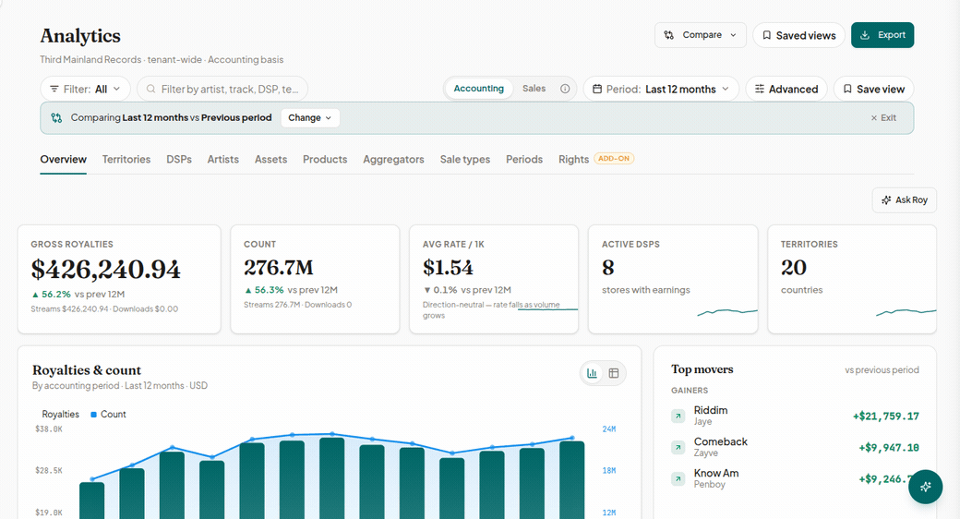This screenshot has height=519, width=960.
Task: Click the Know Am upward trend icon
Action: click(x=678, y=478)
